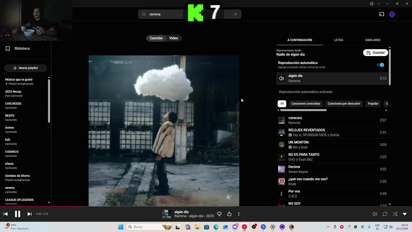Click the search magnifier icon
The image size is (412, 232).
[144, 14]
